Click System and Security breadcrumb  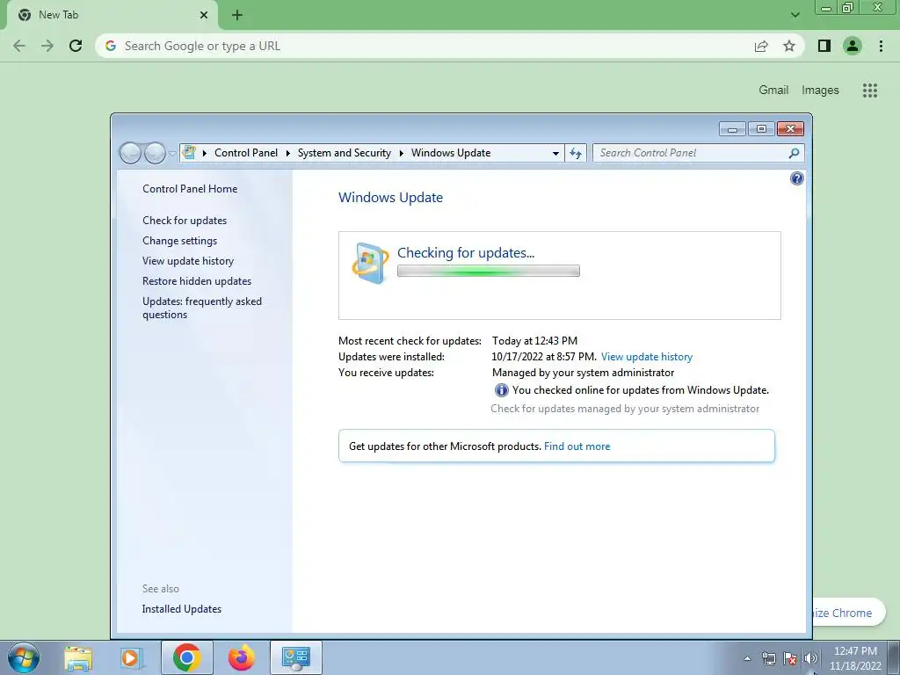pyautogui.click(x=344, y=153)
